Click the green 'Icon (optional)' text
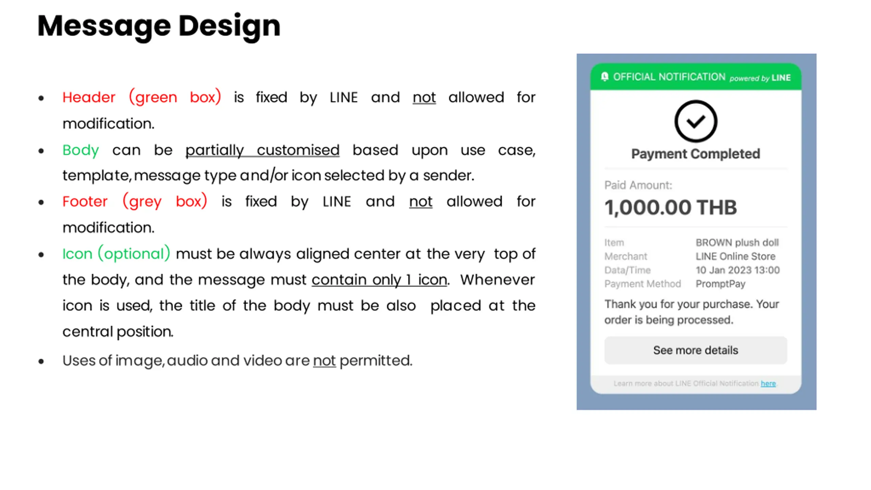This screenshot has width=871, height=490. [x=116, y=254]
